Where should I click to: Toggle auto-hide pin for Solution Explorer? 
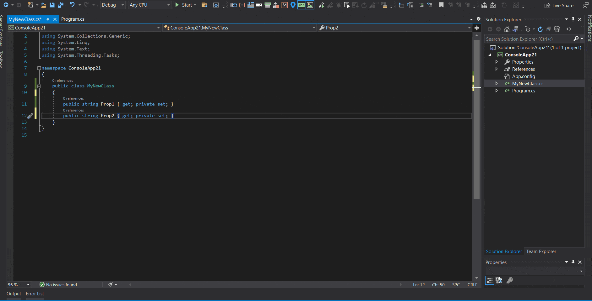click(573, 19)
